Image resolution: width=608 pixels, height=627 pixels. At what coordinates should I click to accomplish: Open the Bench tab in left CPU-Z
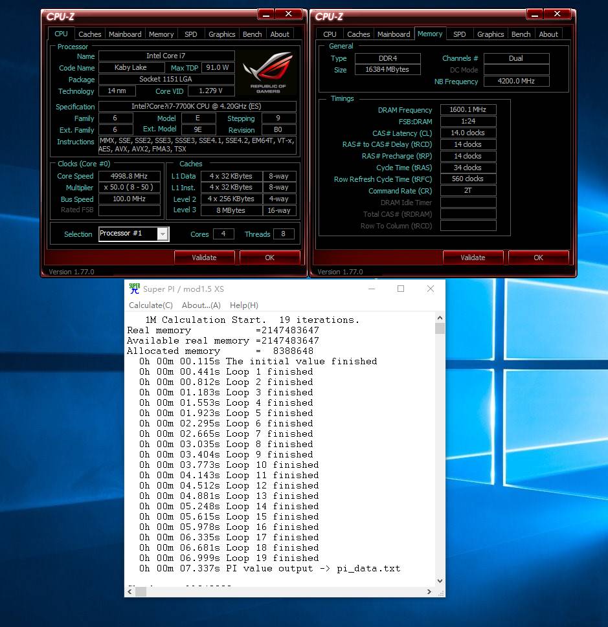coord(252,34)
